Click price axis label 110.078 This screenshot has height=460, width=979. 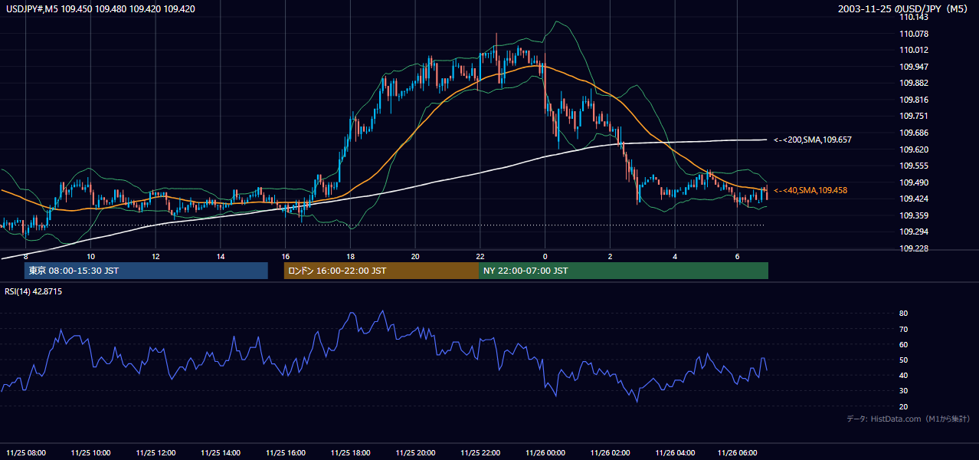pyautogui.click(x=913, y=34)
